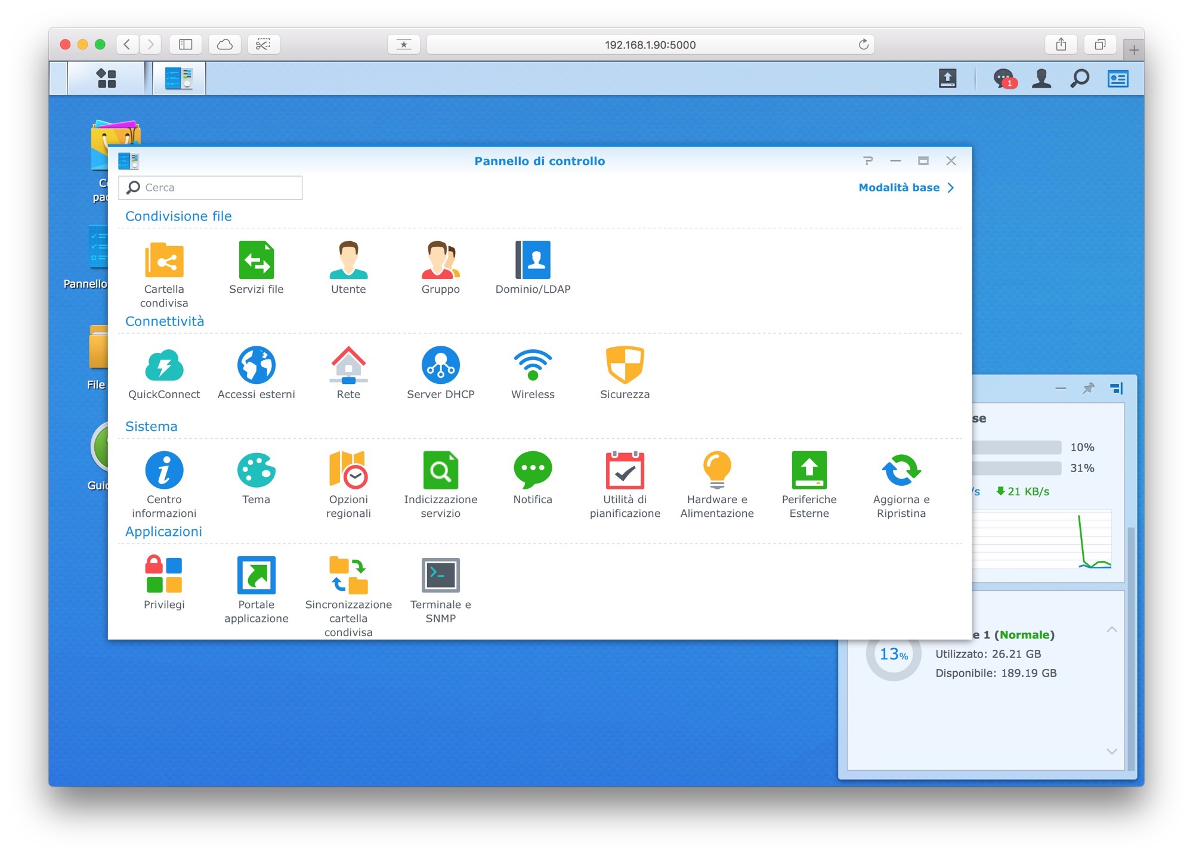Screen dimensions: 1193x856
Task: Open widget panel add/settings icon
Action: point(1117,389)
